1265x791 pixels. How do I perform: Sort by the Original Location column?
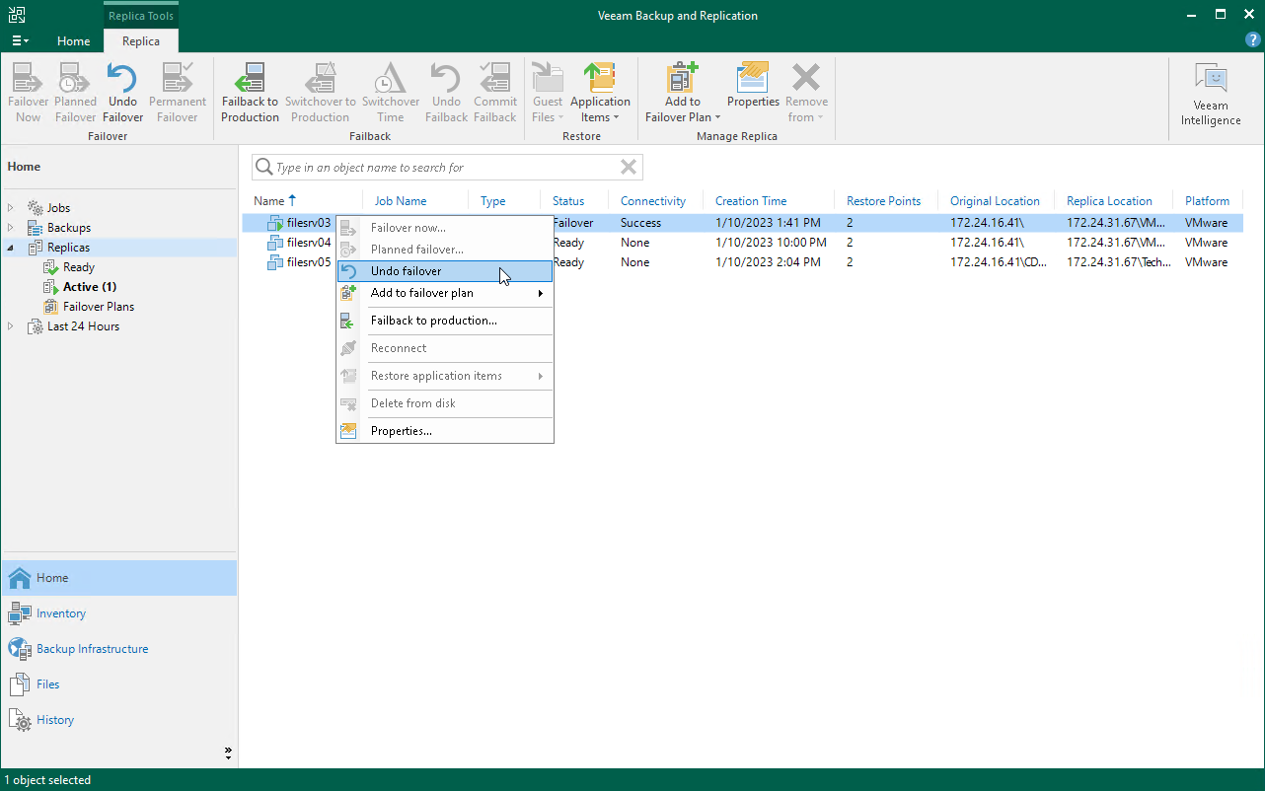(x=996, y=201)
